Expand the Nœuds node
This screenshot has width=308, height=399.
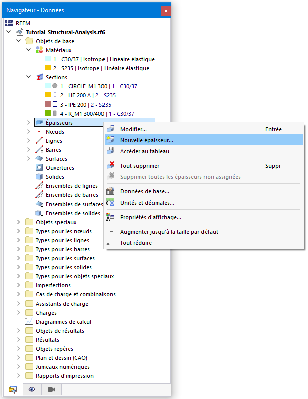29,132
